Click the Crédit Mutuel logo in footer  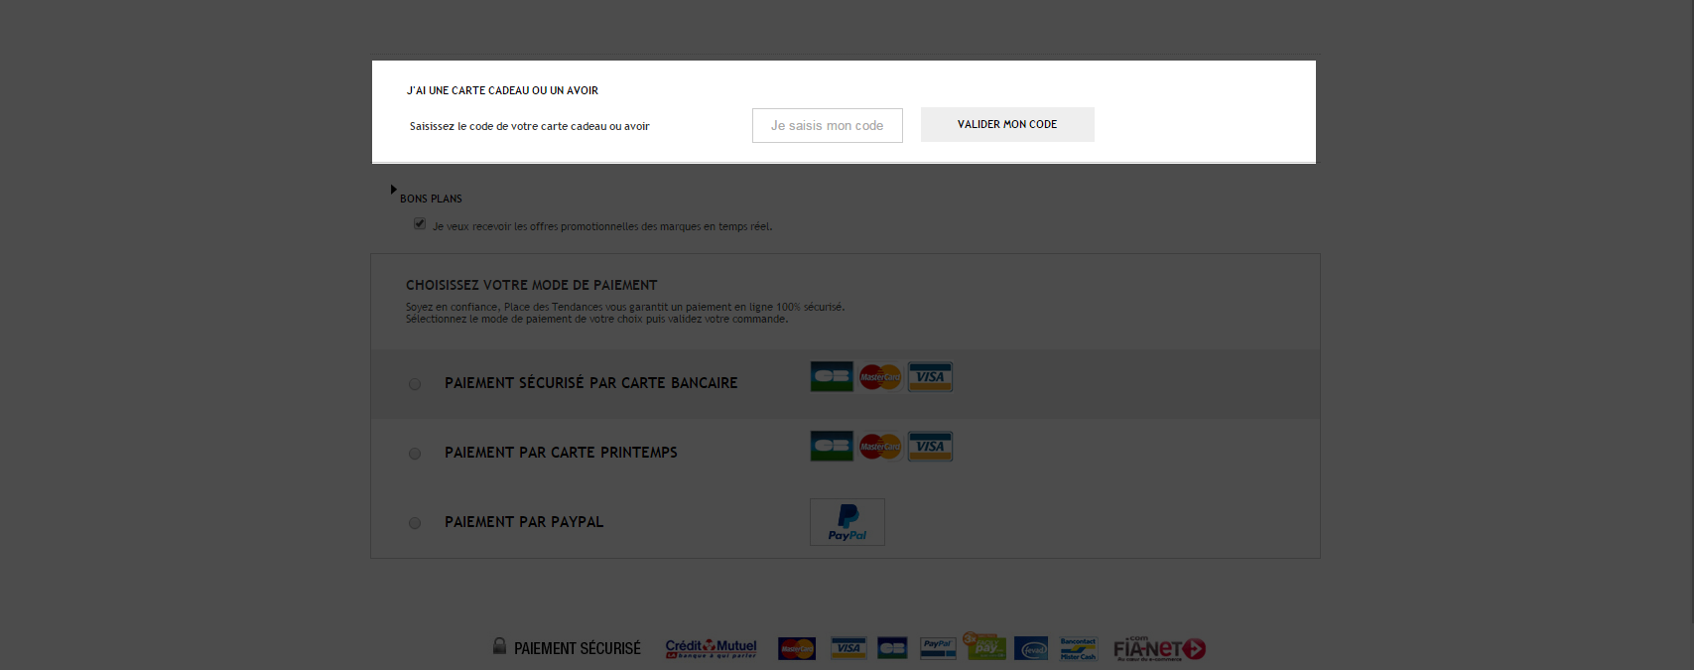(x=711, y=648)
